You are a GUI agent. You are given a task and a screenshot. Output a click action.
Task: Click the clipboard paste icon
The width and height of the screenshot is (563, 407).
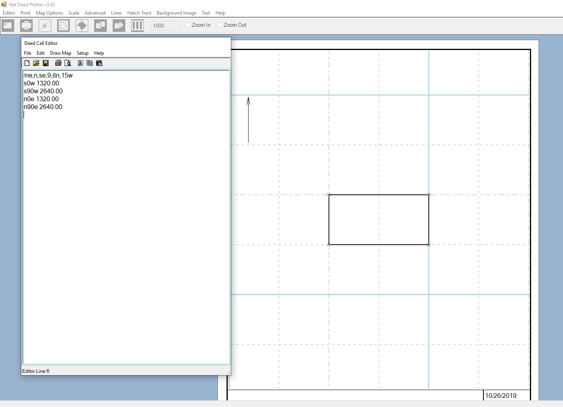pos(99,63)
